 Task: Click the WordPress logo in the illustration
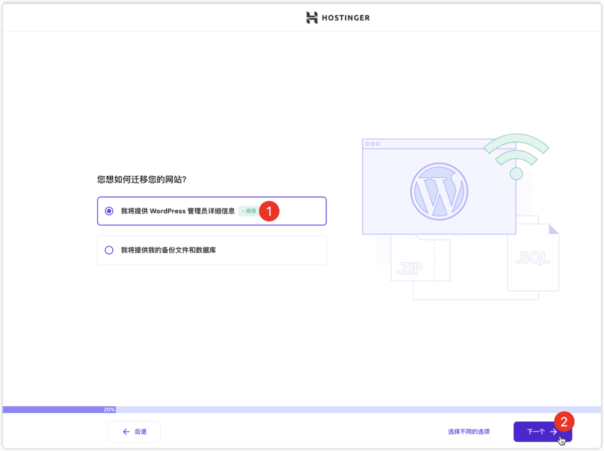tap(439, 191)
